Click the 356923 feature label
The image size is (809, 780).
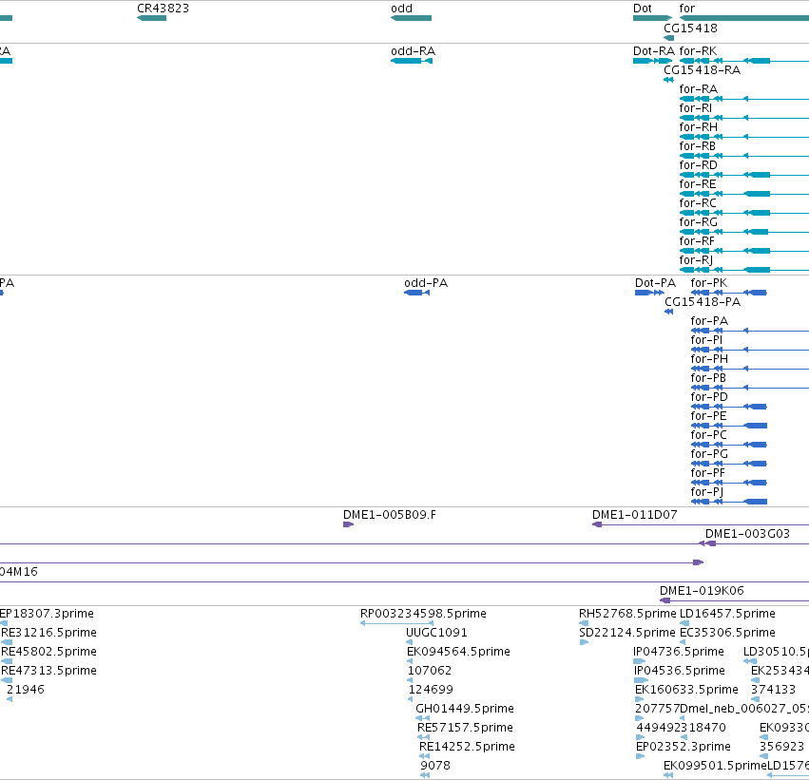[x=781, y=747]
